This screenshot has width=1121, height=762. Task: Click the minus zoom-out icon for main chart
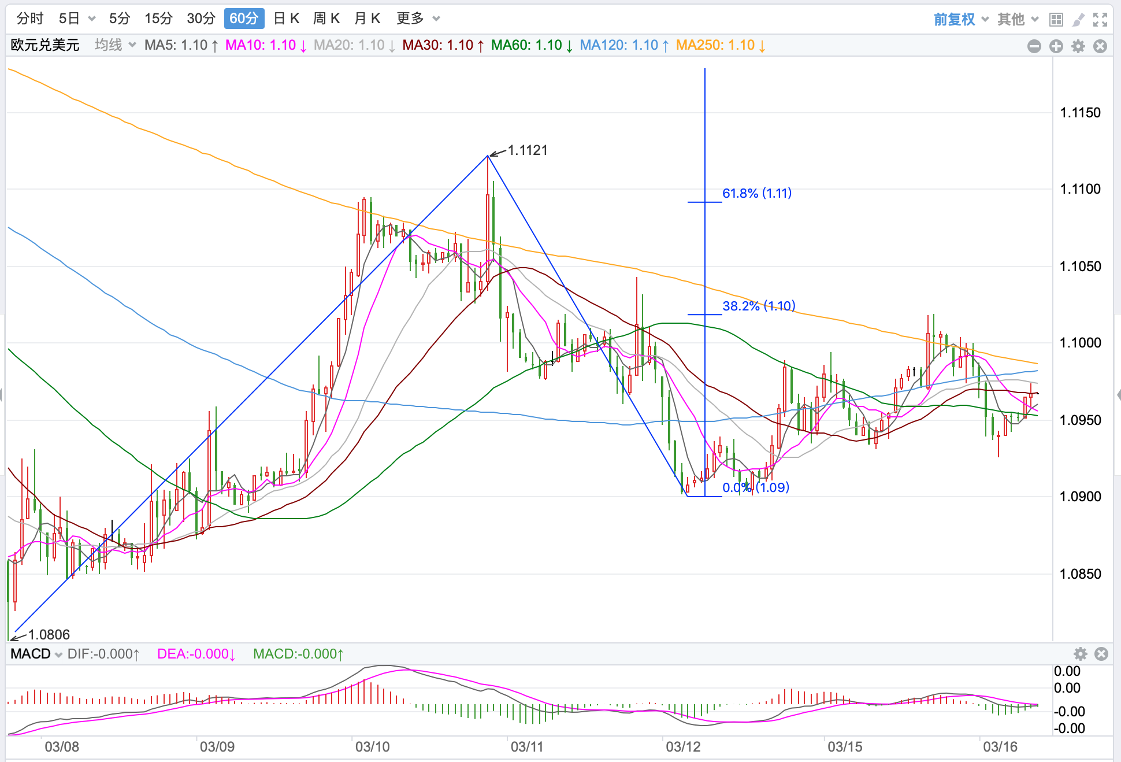click(x=1034, y=46)
